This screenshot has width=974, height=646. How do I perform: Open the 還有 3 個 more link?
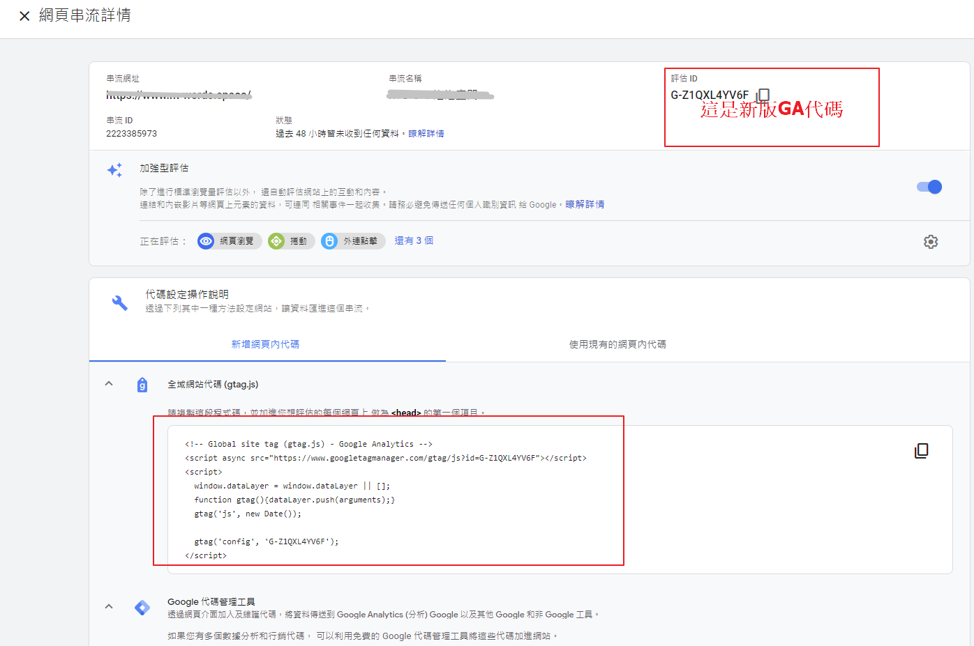pyautogui.click(x=414, y=240)
